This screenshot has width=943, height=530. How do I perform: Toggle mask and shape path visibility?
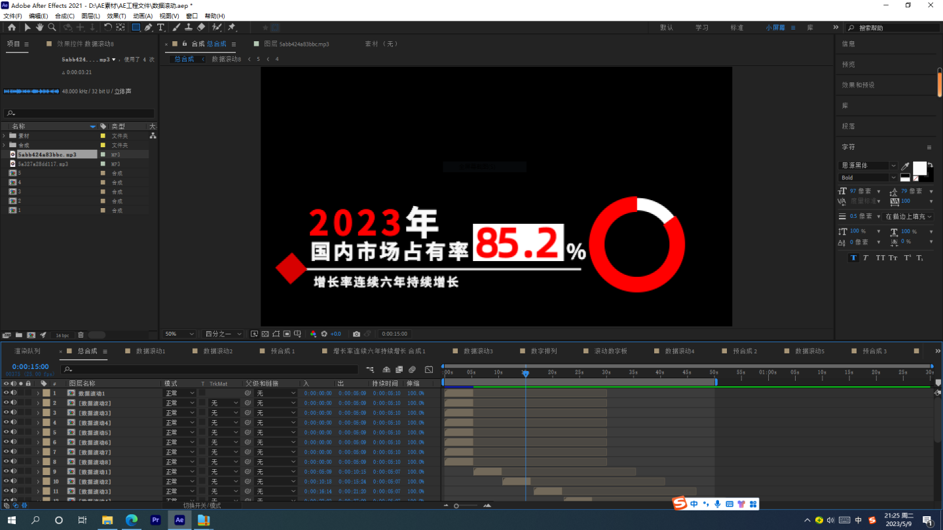coord(276,334)
